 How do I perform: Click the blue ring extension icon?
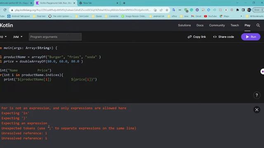[x=209, y=10]
